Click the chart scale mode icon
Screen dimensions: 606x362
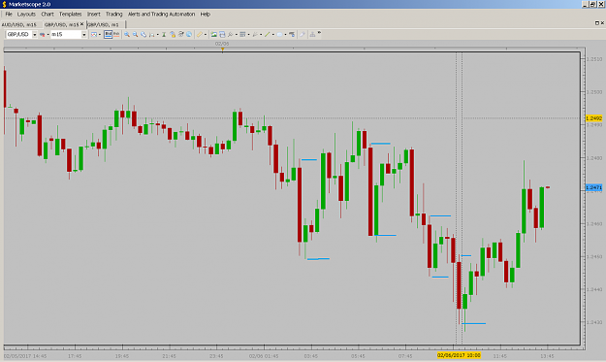(152, 34)
